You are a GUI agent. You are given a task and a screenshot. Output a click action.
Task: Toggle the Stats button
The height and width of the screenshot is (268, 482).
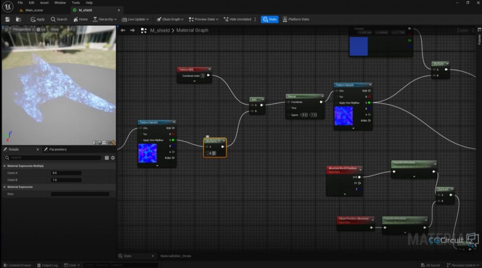(270, 19)
